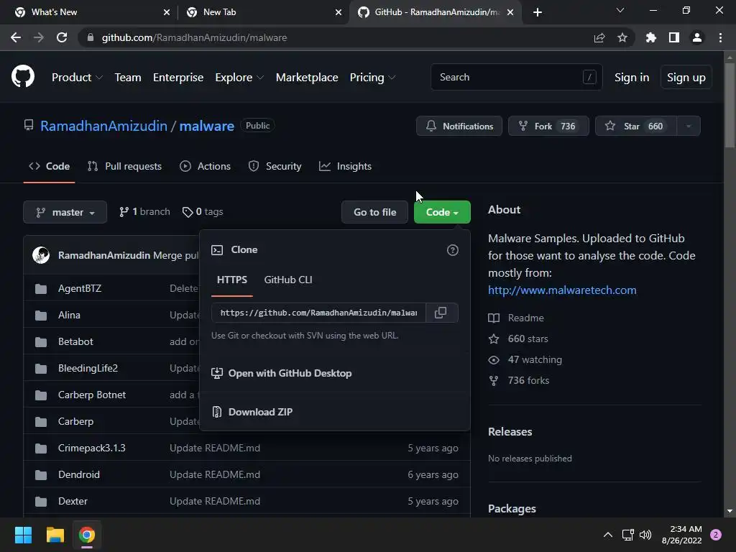Viewport: 736px width, 552px height.
Task: Open the 0 tags link
Action: click(x=203, y=212)
